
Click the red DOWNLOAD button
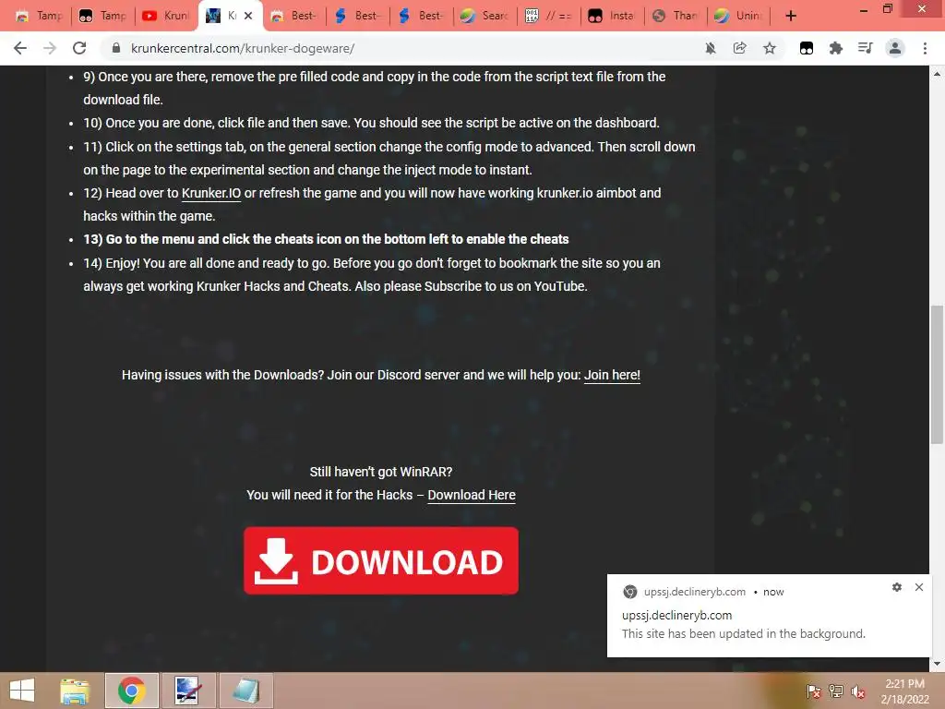click(381, 560)
